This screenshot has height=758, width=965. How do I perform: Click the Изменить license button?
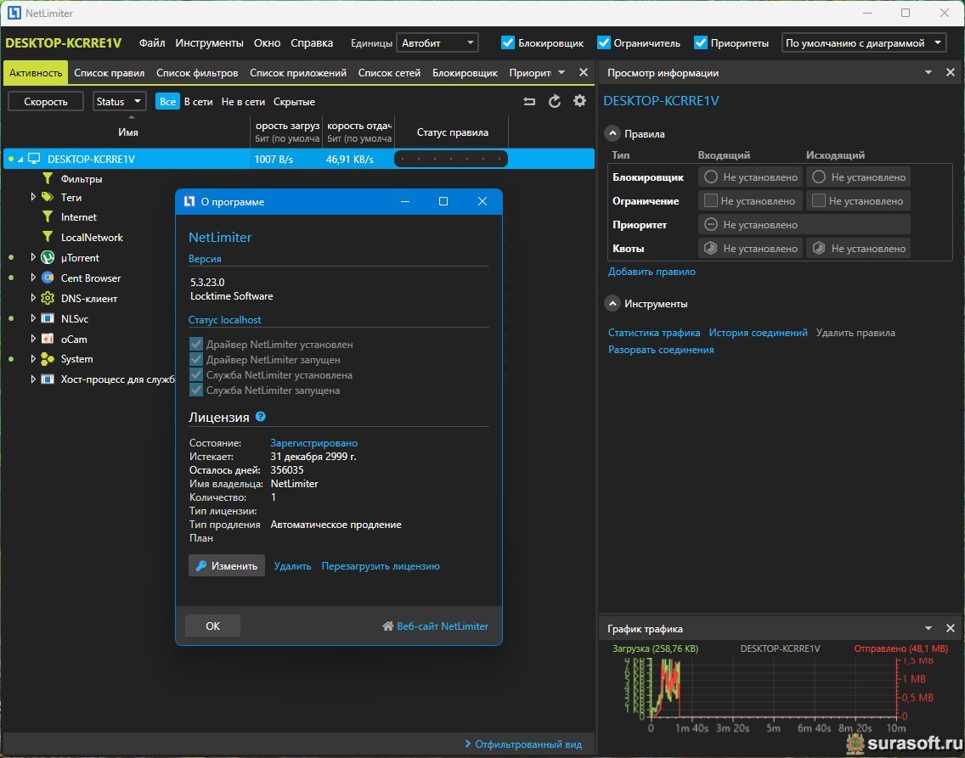click(x=227, y=565)
